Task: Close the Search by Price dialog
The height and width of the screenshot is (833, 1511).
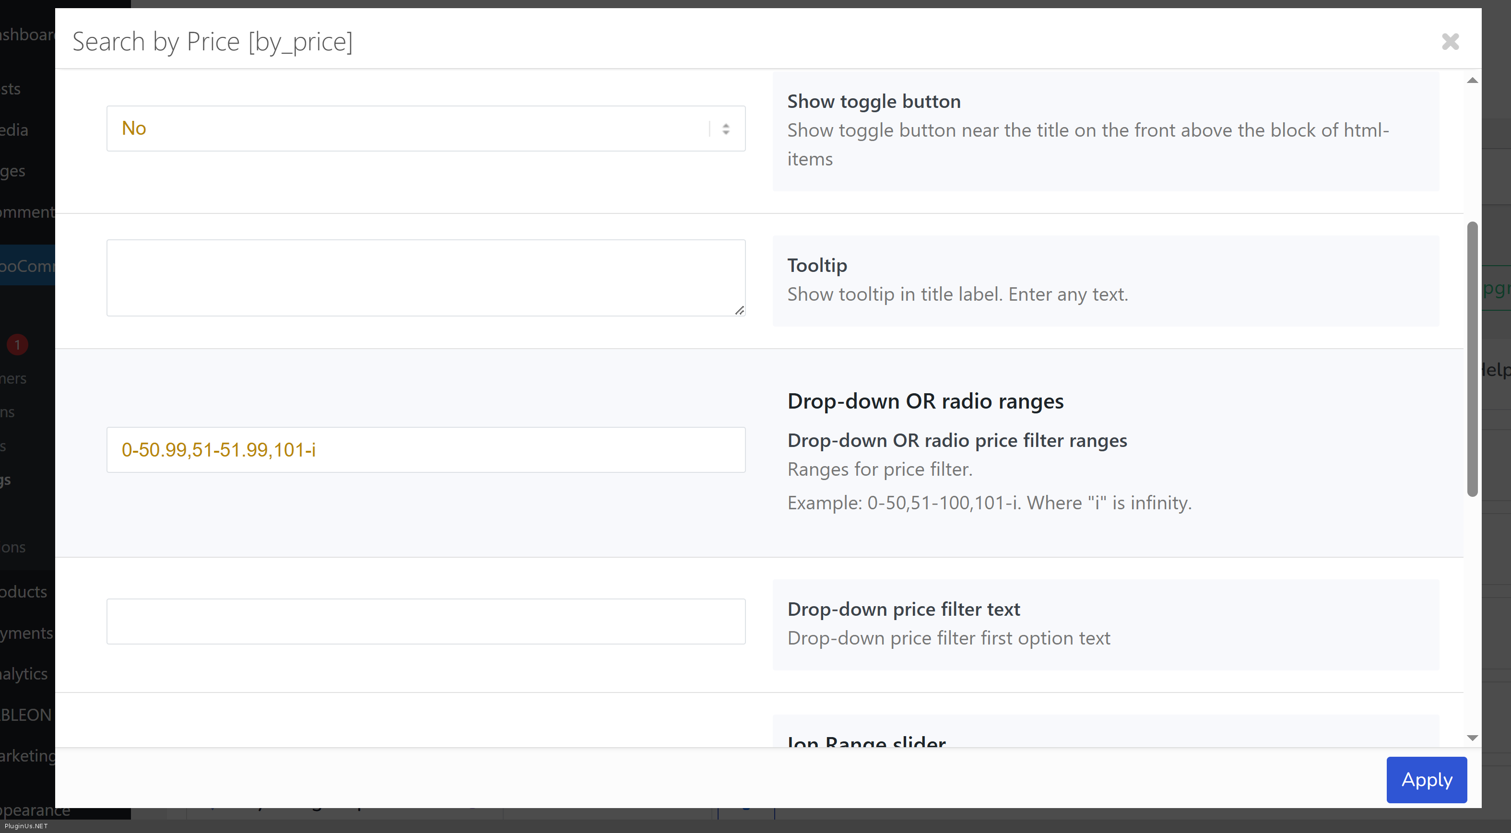Action: 1450,42
